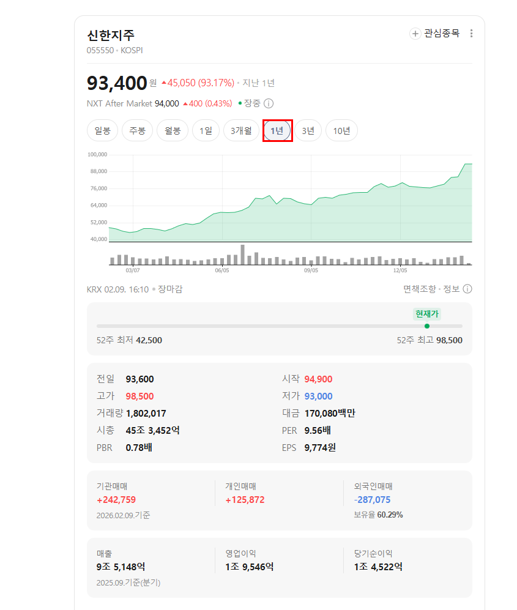
Task: Click the 거래량 1,802,017 value
Action: [146, 414]
